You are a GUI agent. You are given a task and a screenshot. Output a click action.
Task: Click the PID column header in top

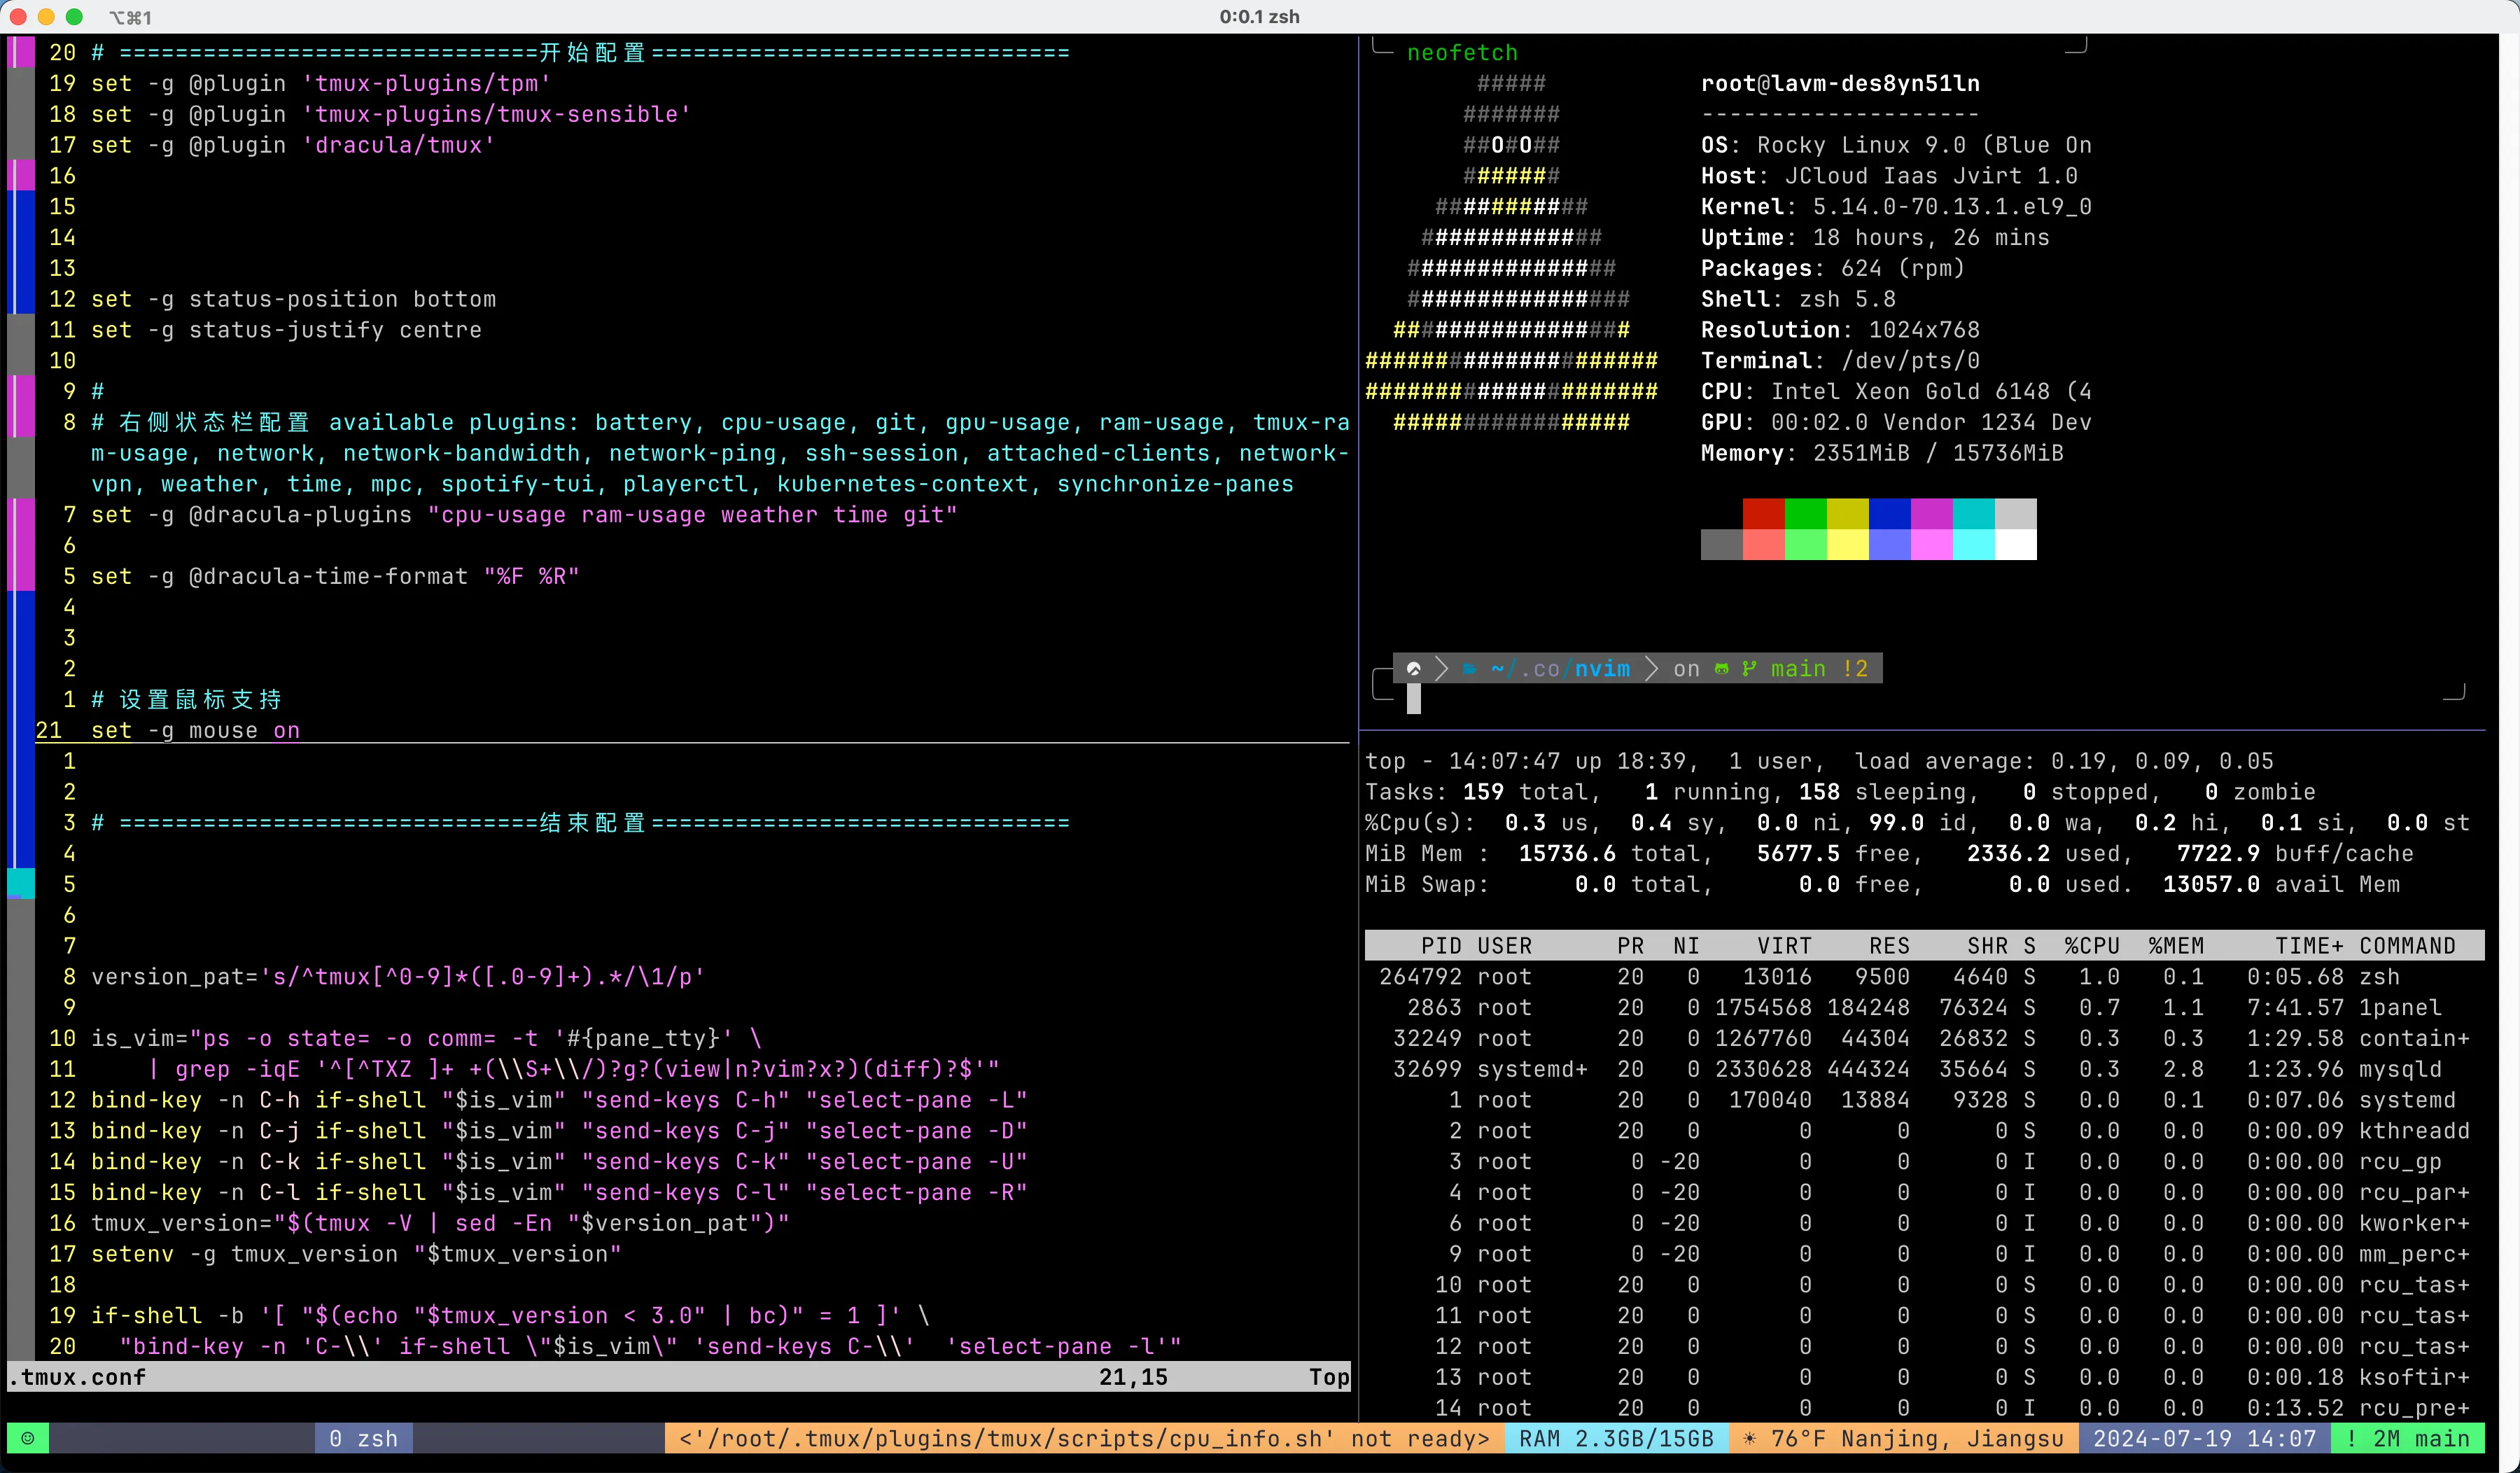[x=1441, y=946]
